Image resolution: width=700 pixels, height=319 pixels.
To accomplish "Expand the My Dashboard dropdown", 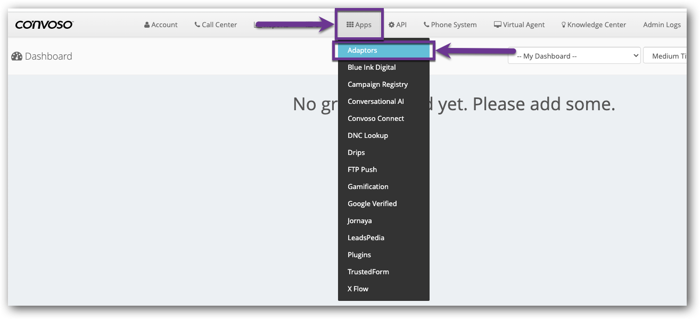I will pyautogui.click(x=574, y=56).
